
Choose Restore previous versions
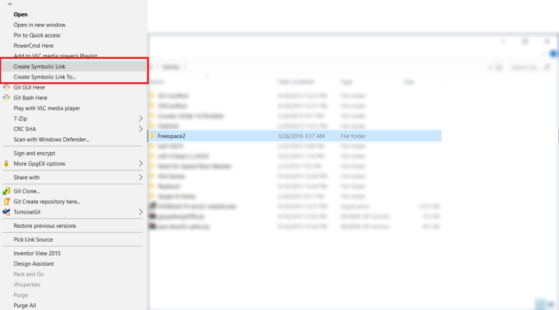[x=45, y=226]
